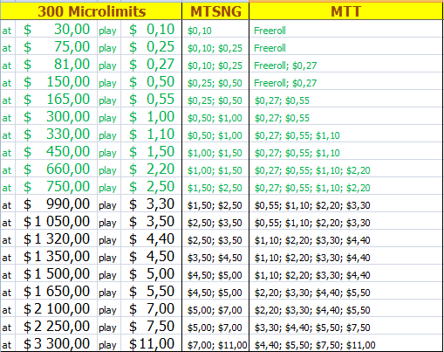Click MTSNG cell $1,50; $2,50 in 750,00 row

pos(215,186)
